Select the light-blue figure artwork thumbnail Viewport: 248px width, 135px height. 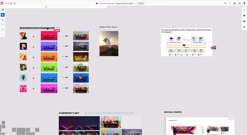click(23, 78)
